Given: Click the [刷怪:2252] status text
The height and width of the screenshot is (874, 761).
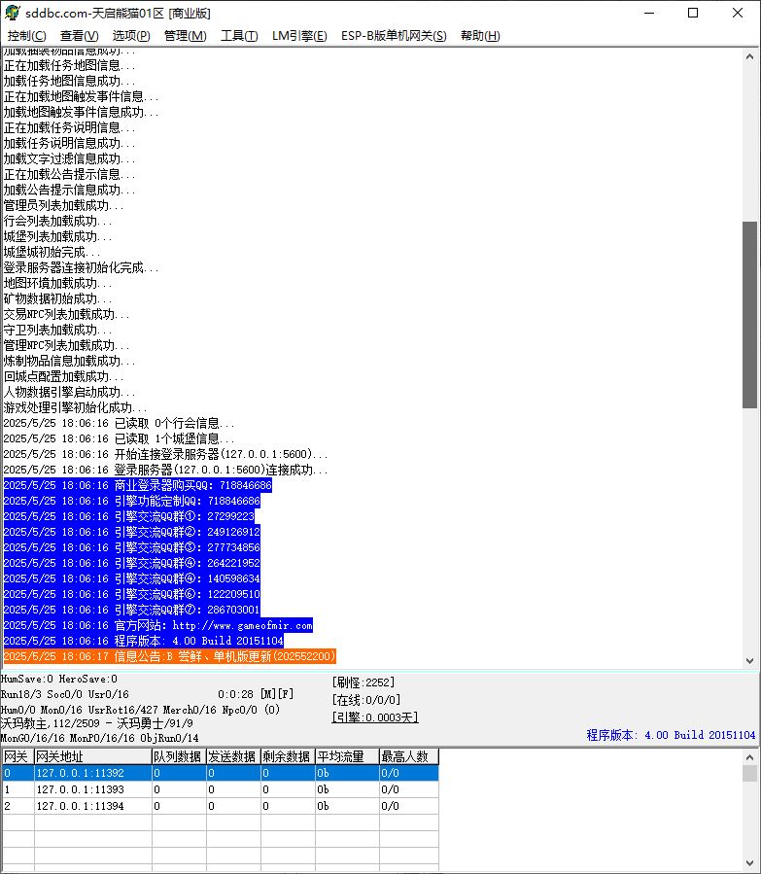Looking at the screenshot, I should click(363, 682).
